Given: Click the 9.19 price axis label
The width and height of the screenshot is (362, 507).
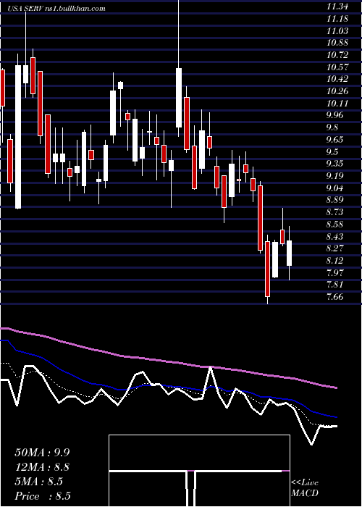Looking at the screenshot, I should click(x=335, y=176).
